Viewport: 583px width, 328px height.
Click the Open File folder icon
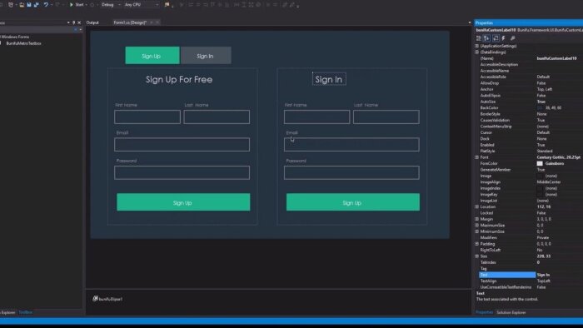click(22, 5)
